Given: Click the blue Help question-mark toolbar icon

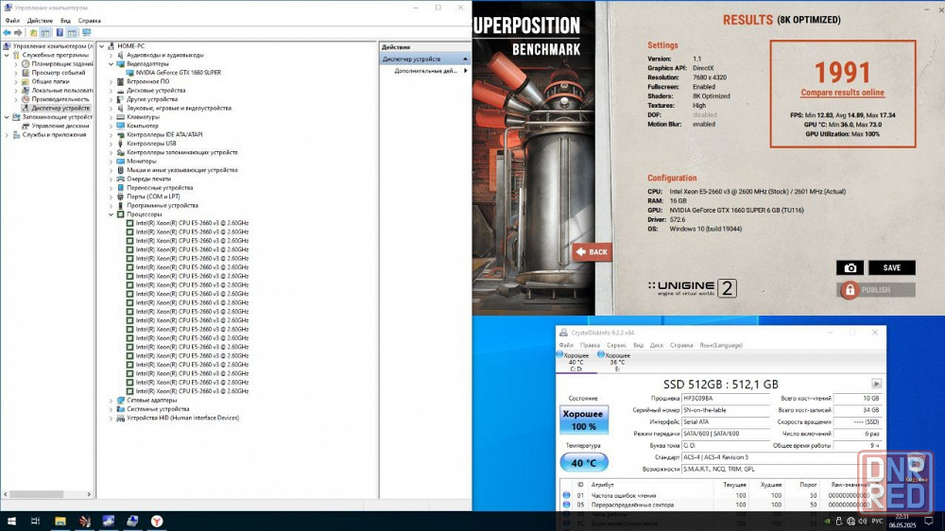Looking at the screenshot, I should (x=60, y=32).
